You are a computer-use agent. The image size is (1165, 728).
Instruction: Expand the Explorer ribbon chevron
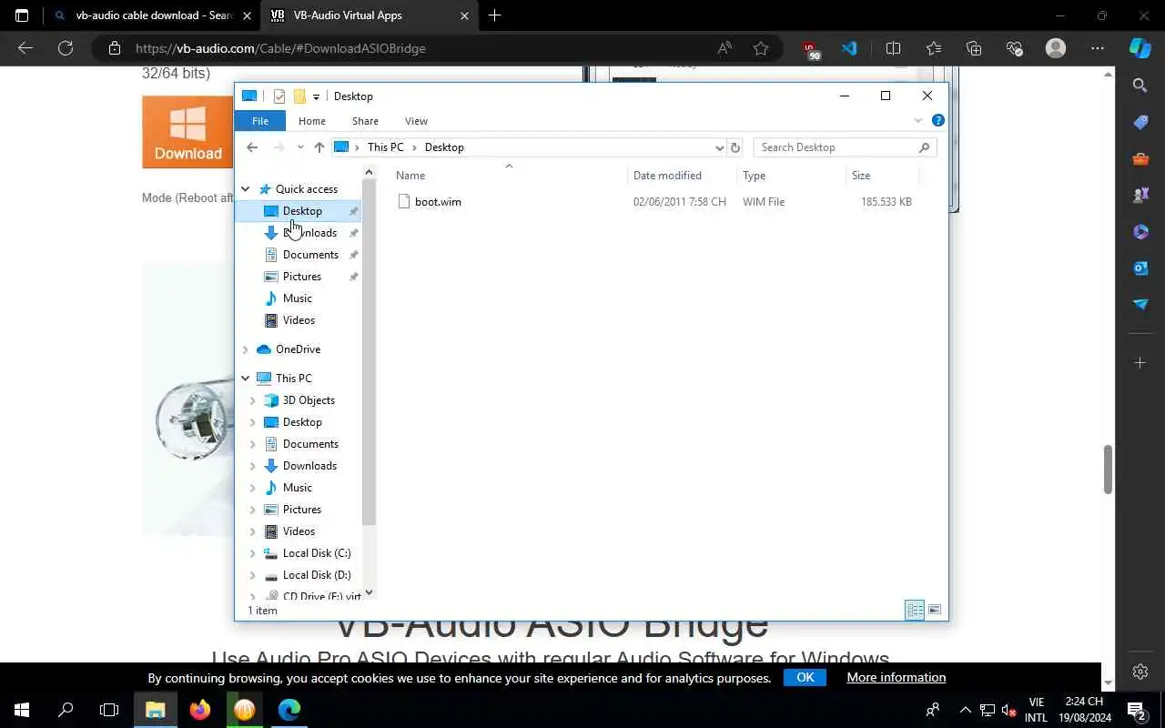[917, 121]
